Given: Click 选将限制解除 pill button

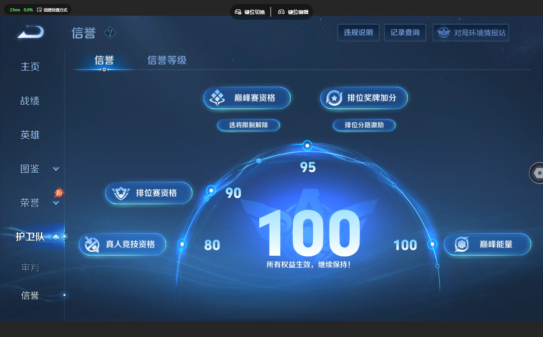Looking at the screenshot, I should click(x=249, y=125).
